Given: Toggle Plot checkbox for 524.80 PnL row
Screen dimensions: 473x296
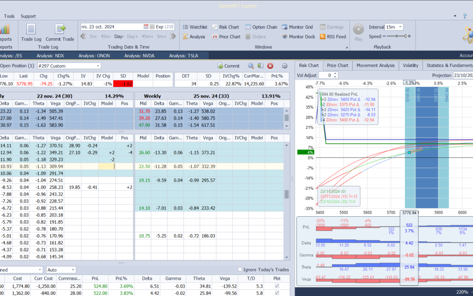Looking at the screenshot, I should coord(277,286).
